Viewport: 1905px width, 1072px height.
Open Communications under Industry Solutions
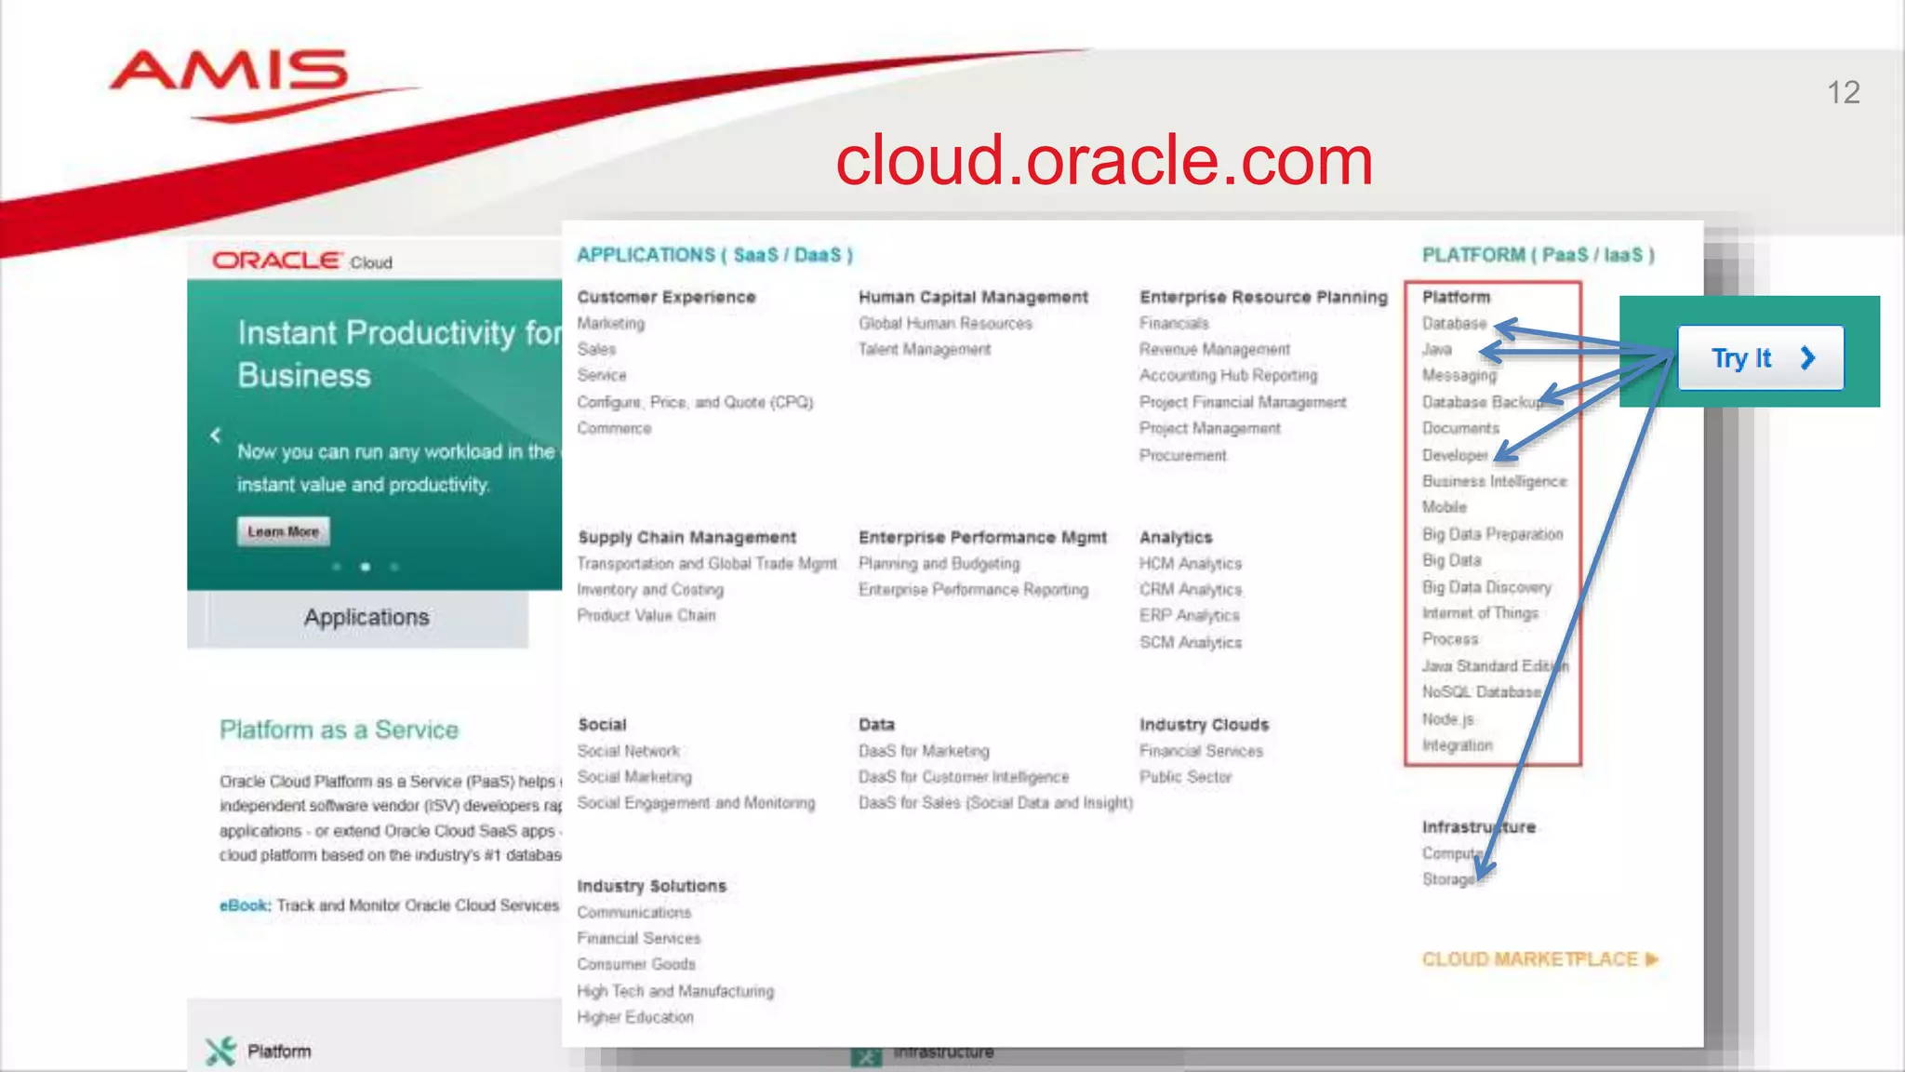(633, 913)
